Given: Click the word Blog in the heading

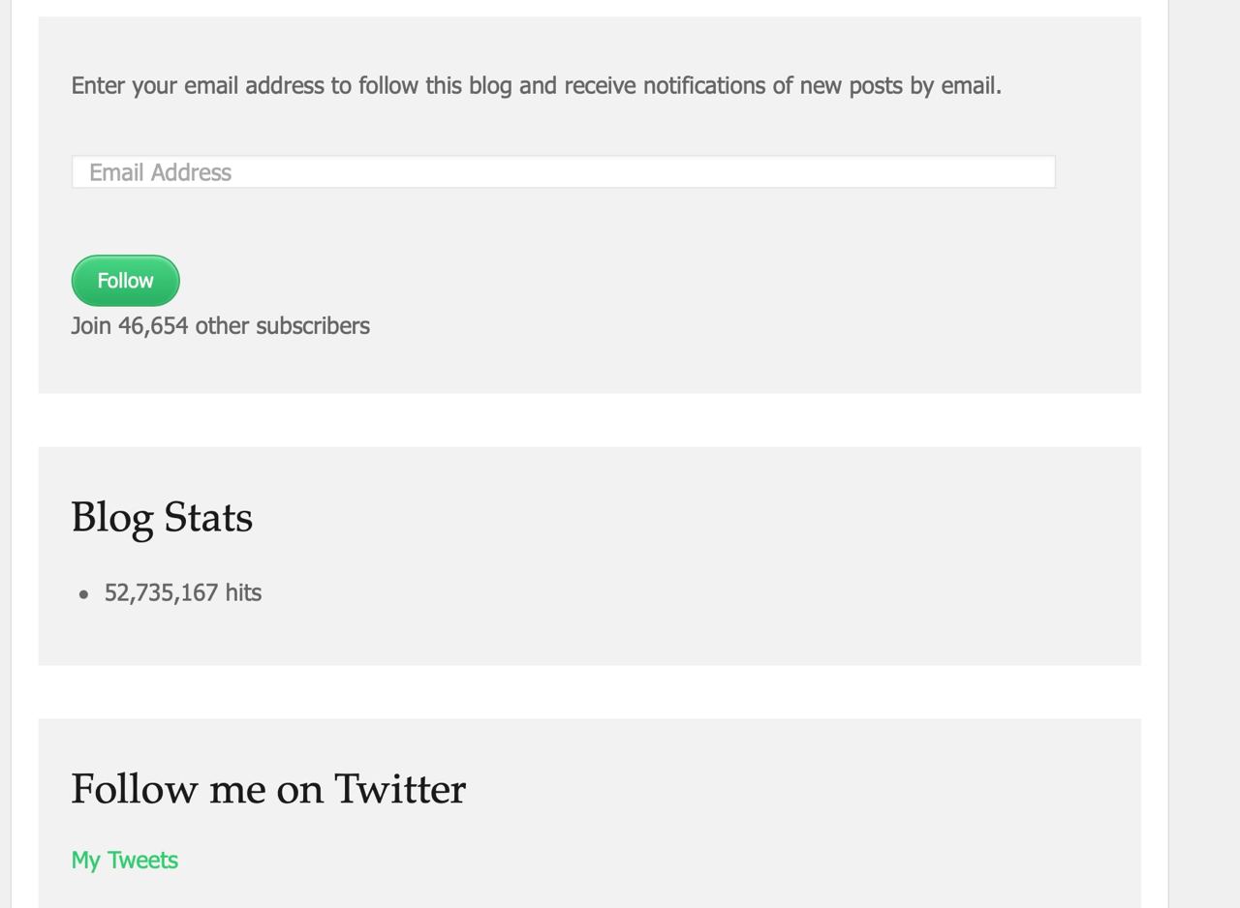Looking at the screenshot, I should point(111,517).
